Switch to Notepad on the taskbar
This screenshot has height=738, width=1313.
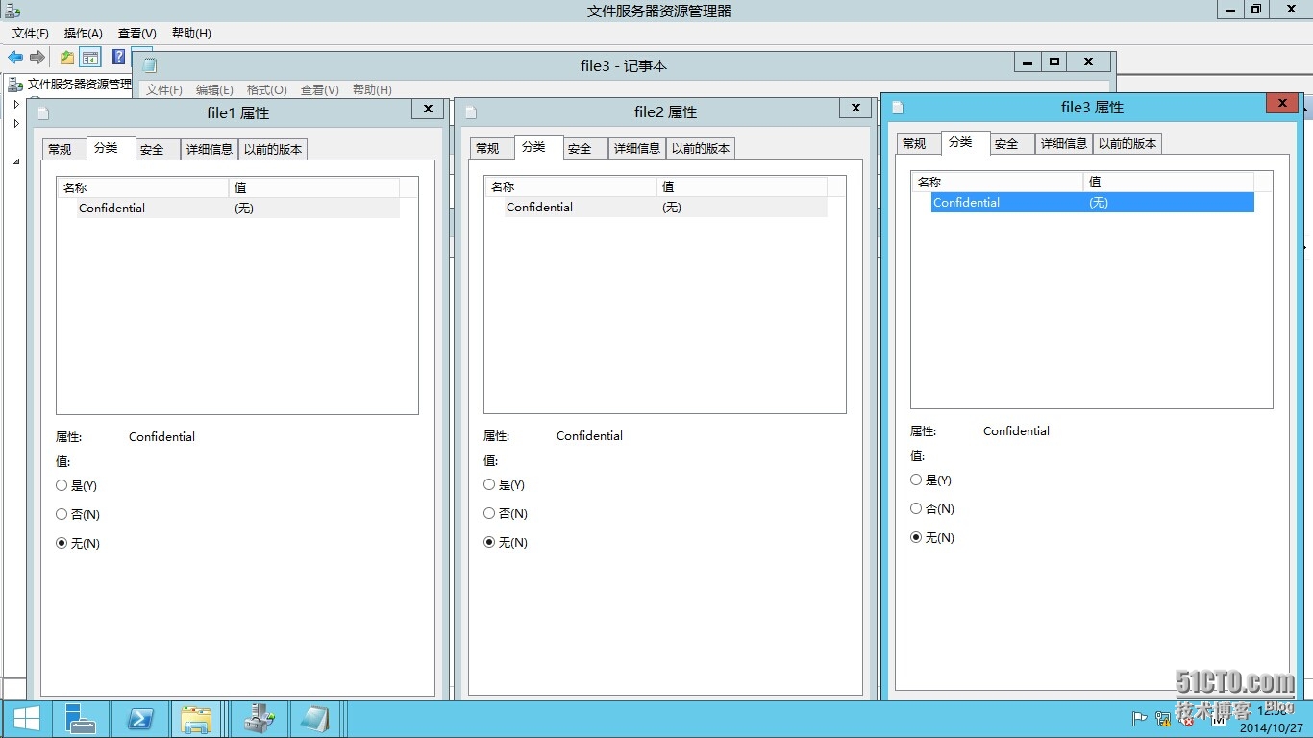point(315,719)
